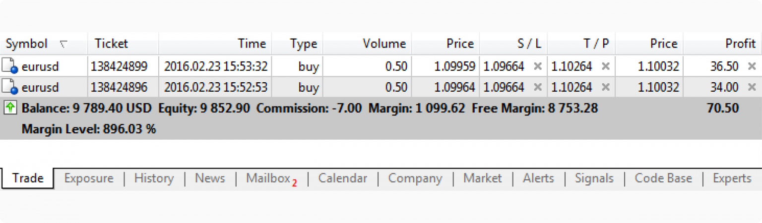Select the 15:52:53 order time cell
The image size is (762, 223).
pyautogui.click(x=215, y=88)
